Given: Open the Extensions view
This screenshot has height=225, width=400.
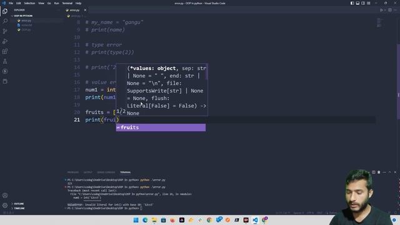Looking at the screenshot, I should coord(5,51).
